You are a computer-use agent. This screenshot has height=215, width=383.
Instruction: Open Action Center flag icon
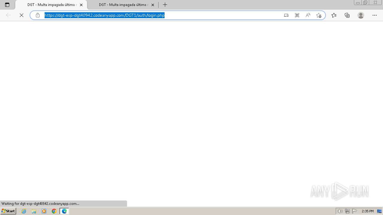click(x=355, y=211)
